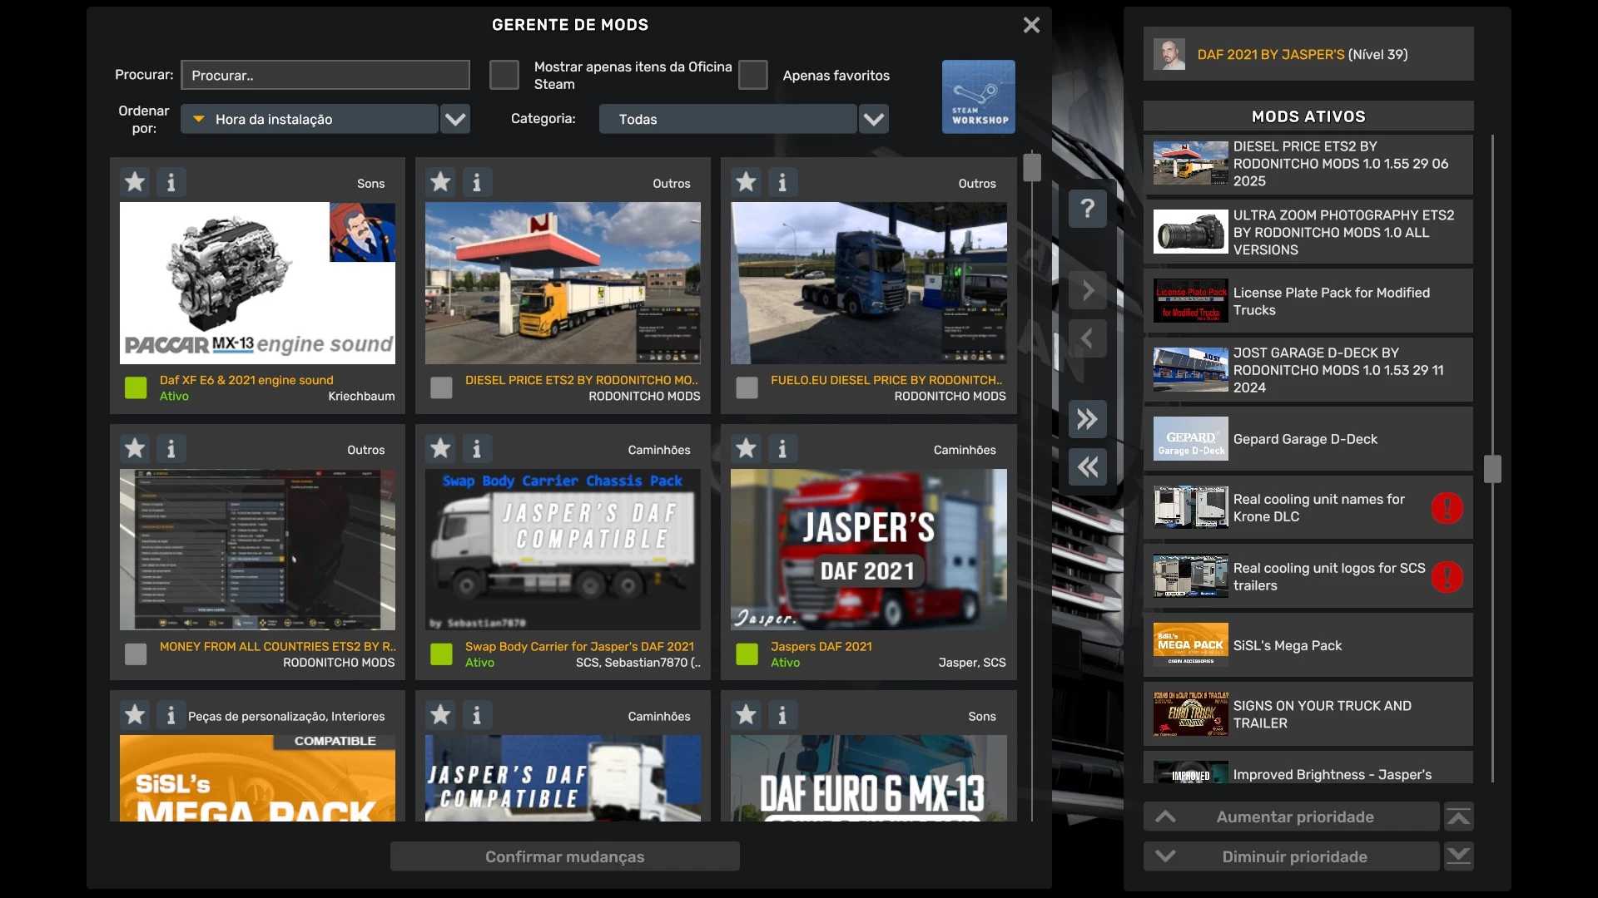The height and width of the screenshot is (898, 1598).
Task: Show info for Jaspers DAF 2021 mod
Action: coord(782,449)
